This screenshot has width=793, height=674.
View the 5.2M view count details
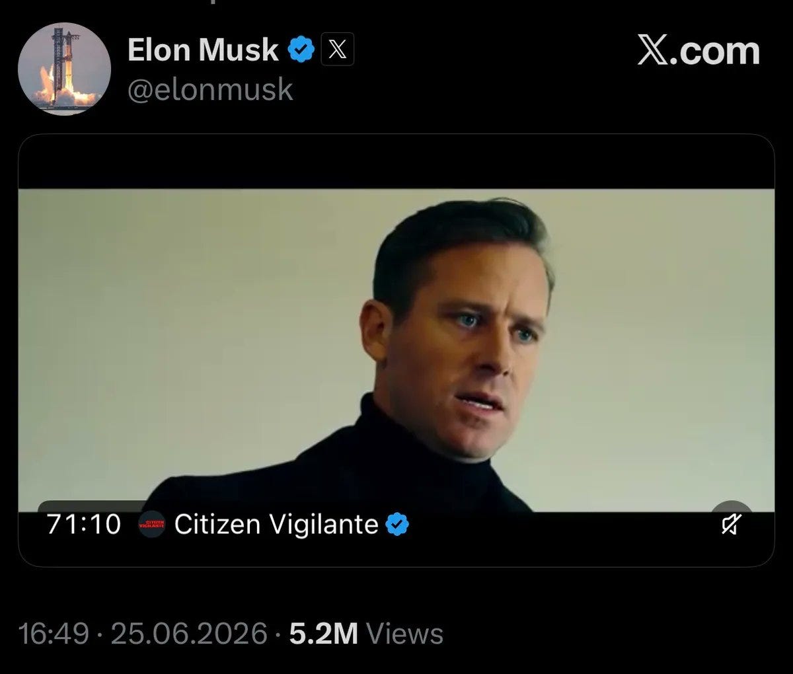324,634
